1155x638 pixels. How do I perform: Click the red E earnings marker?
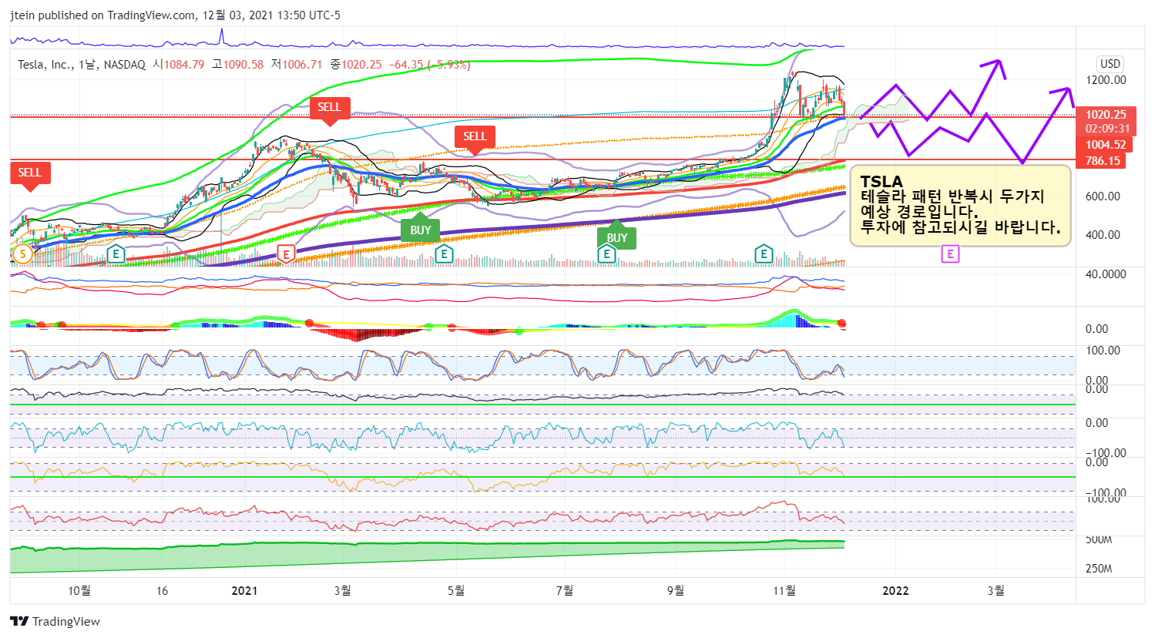tap(286, 254)
